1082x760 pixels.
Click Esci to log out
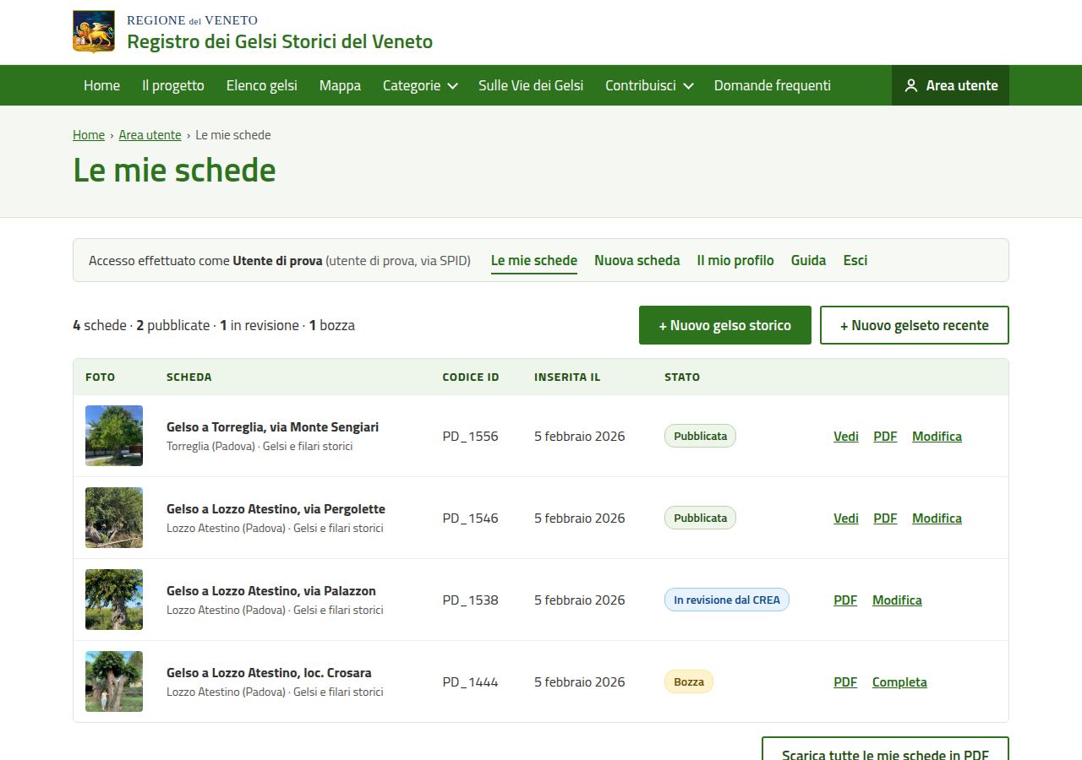tap(855, 261)
